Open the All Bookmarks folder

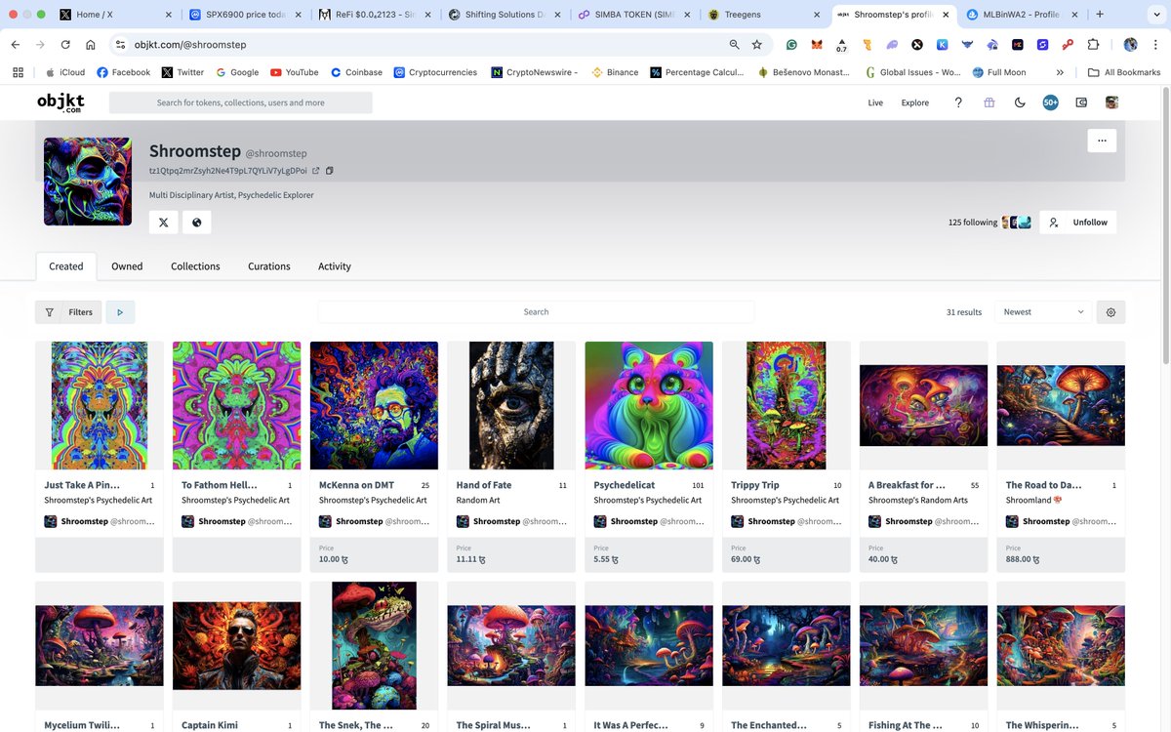[1124, 72]
